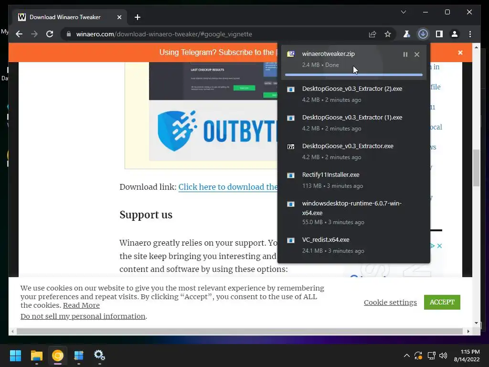Viewport: 489px width, 367px height.
Task: Close the sidebar ad with X
Action: pos(439,246)
